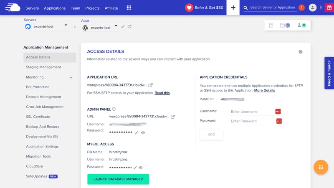The image size is (334, 188).
Task: Click the experte-test server provider logo
Action: [x=28, y=27]
